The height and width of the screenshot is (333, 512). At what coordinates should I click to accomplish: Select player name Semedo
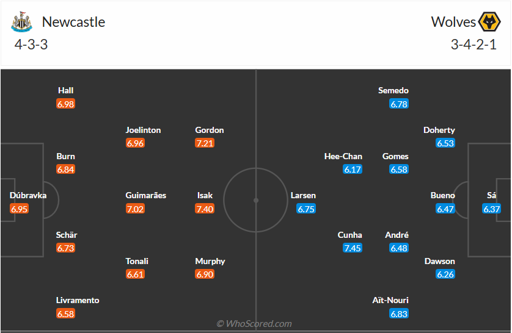(x=393, y=90)
